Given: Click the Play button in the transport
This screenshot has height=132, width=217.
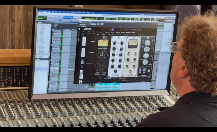Looking at the screenshot, I should pos(68,18).
